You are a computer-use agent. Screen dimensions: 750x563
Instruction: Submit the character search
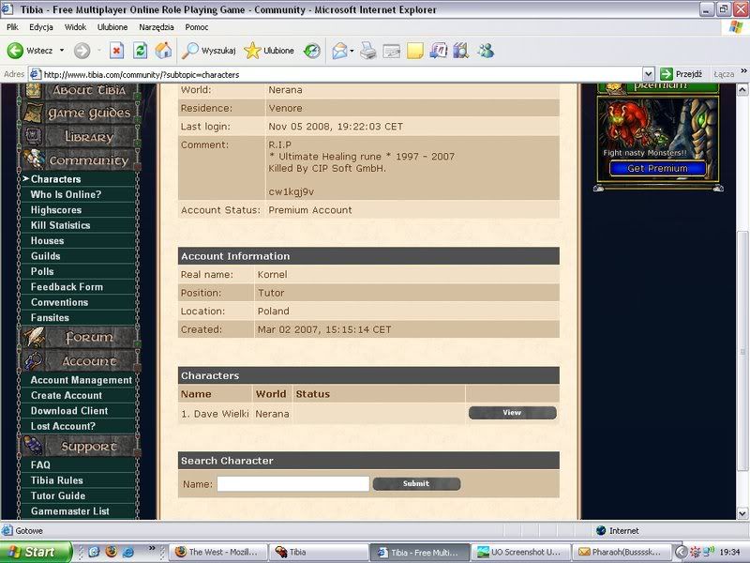[416, 483]
